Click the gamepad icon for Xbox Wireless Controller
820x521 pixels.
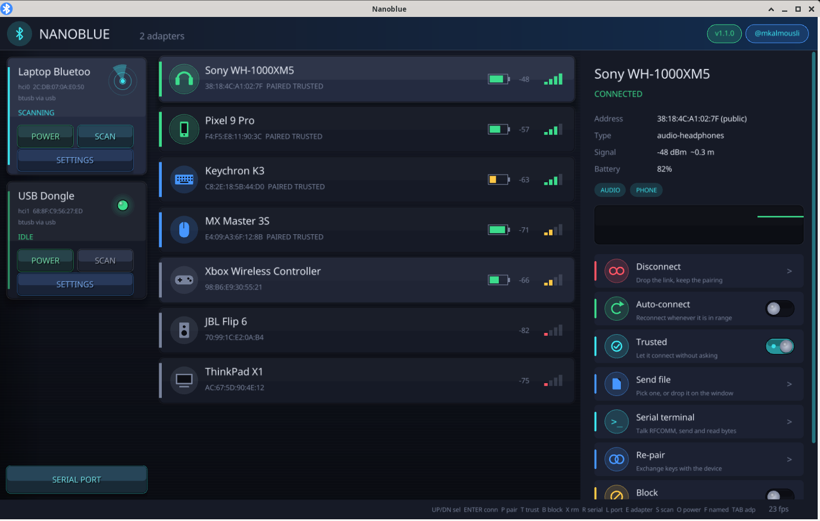[x=184, y=280]
